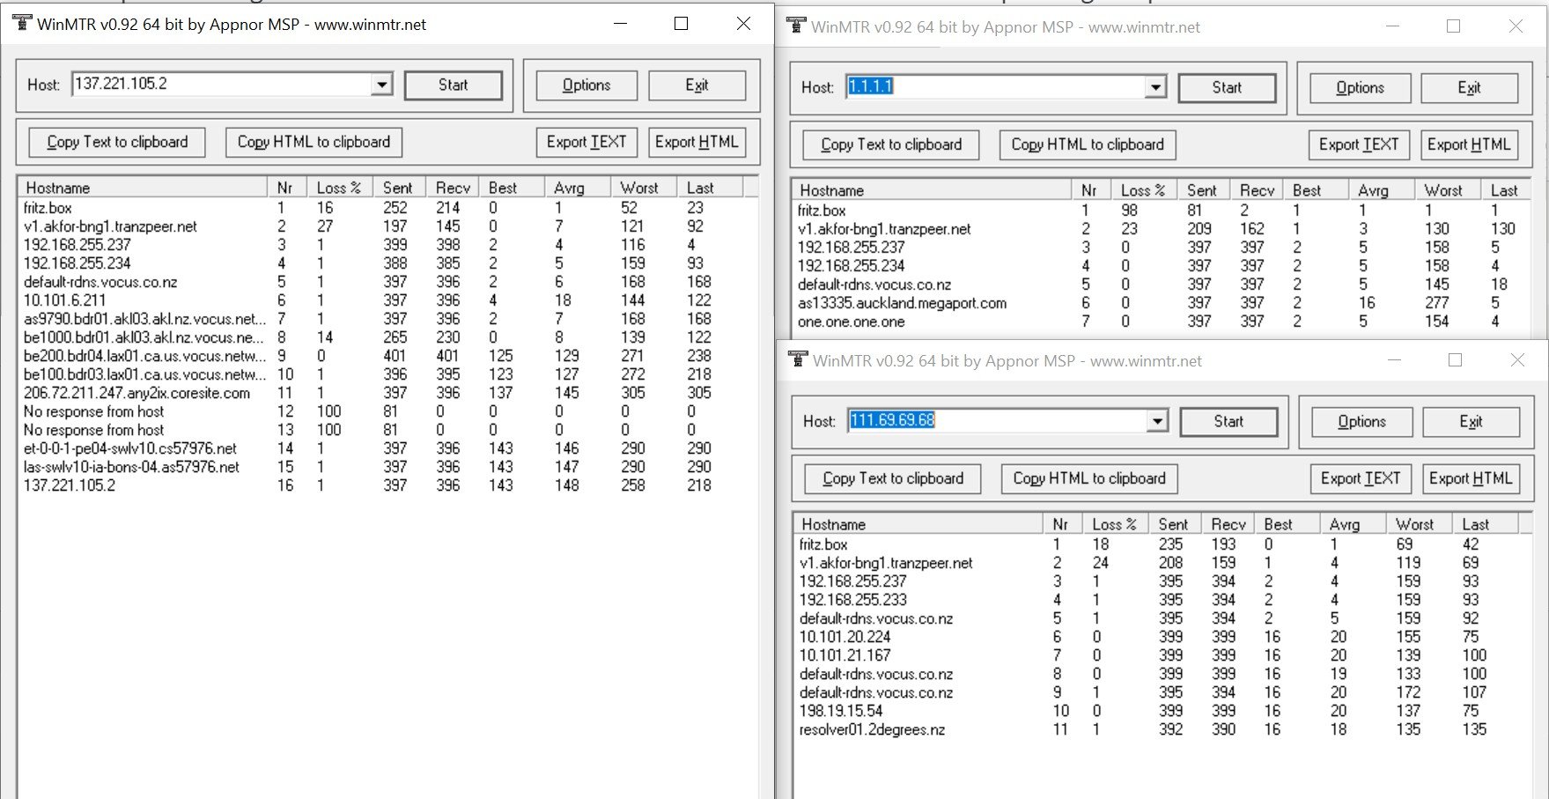
Task: Copy Text to clipboard in 137.221.105.2 window
Action: pyautogui.click(x=117, y=143)
